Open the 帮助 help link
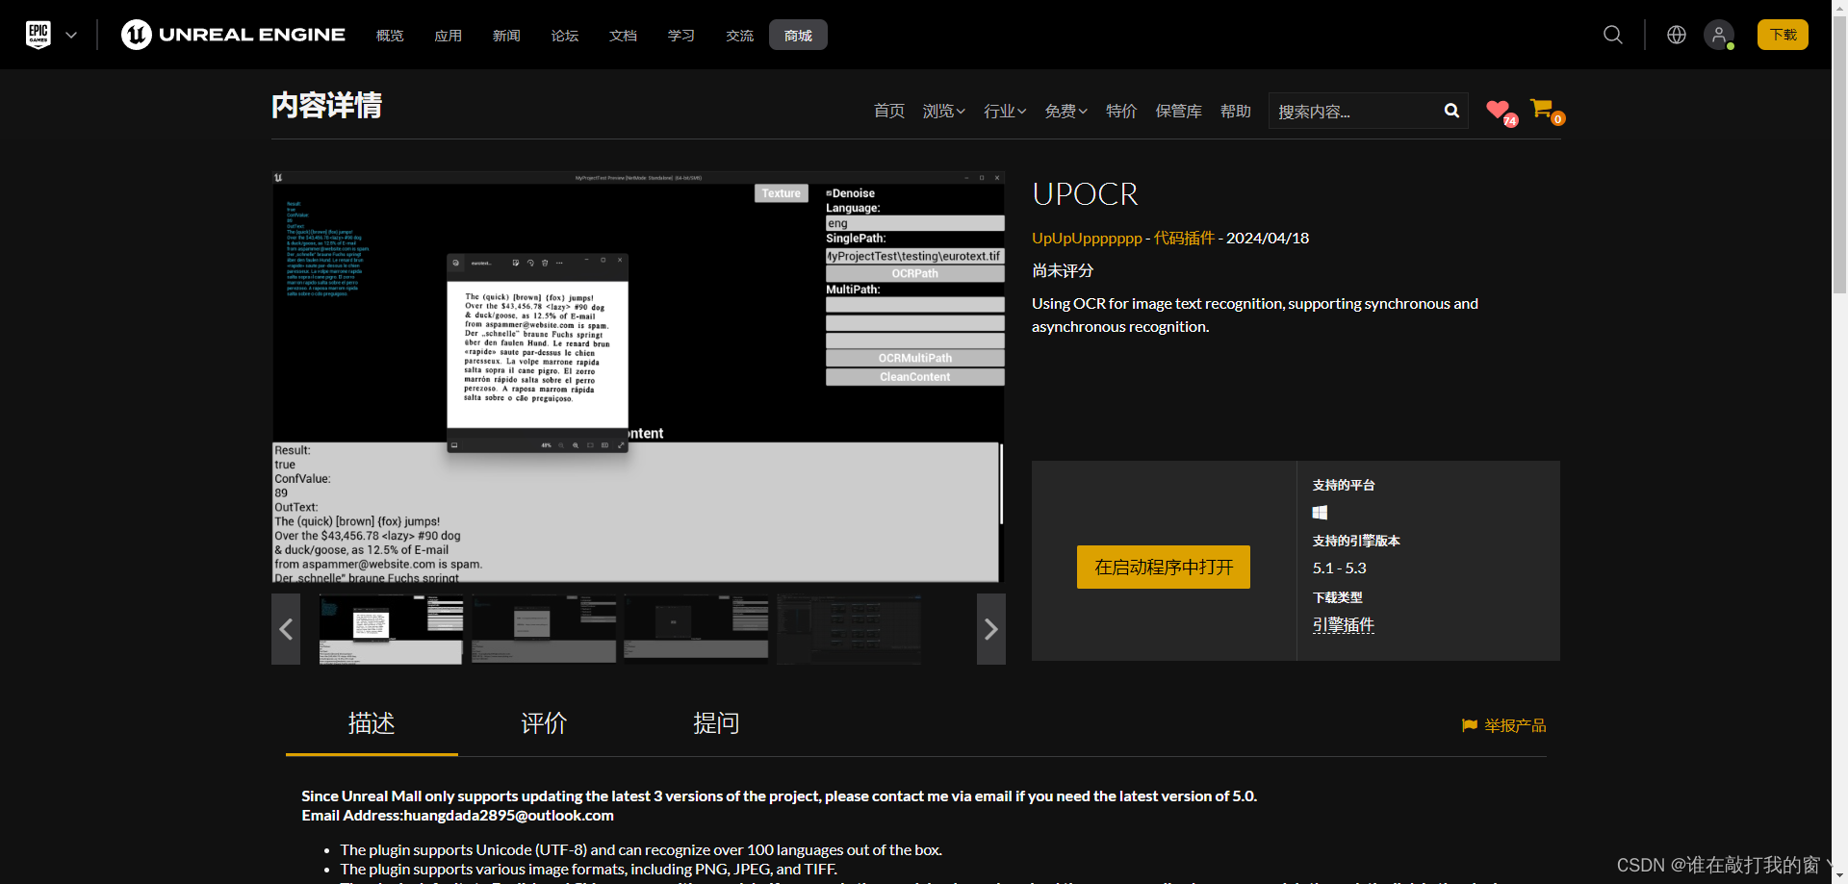1848x884 pixels. (1236, 112)
